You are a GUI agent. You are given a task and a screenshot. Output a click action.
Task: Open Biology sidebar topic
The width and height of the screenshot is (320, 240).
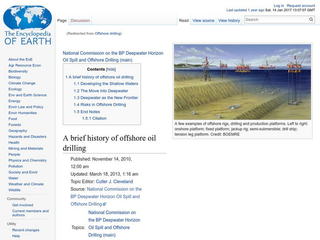pyautogui.click(x=14, y=77)
